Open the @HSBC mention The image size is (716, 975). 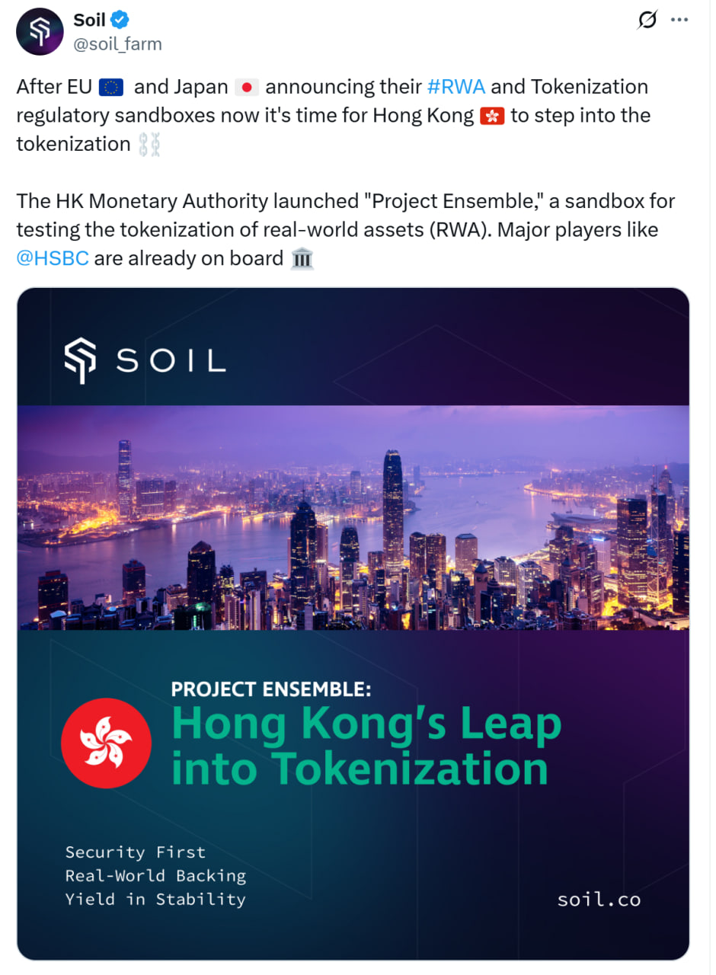53,258
